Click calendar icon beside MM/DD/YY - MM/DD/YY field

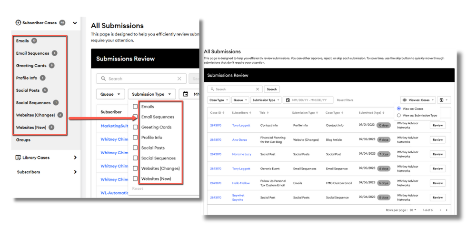pos(288,100)
